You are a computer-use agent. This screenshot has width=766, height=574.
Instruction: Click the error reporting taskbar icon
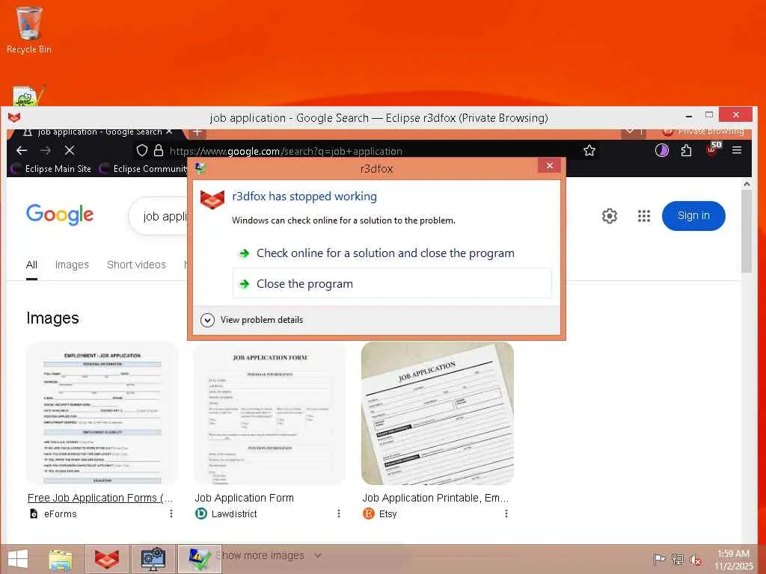tap(199, 559)
